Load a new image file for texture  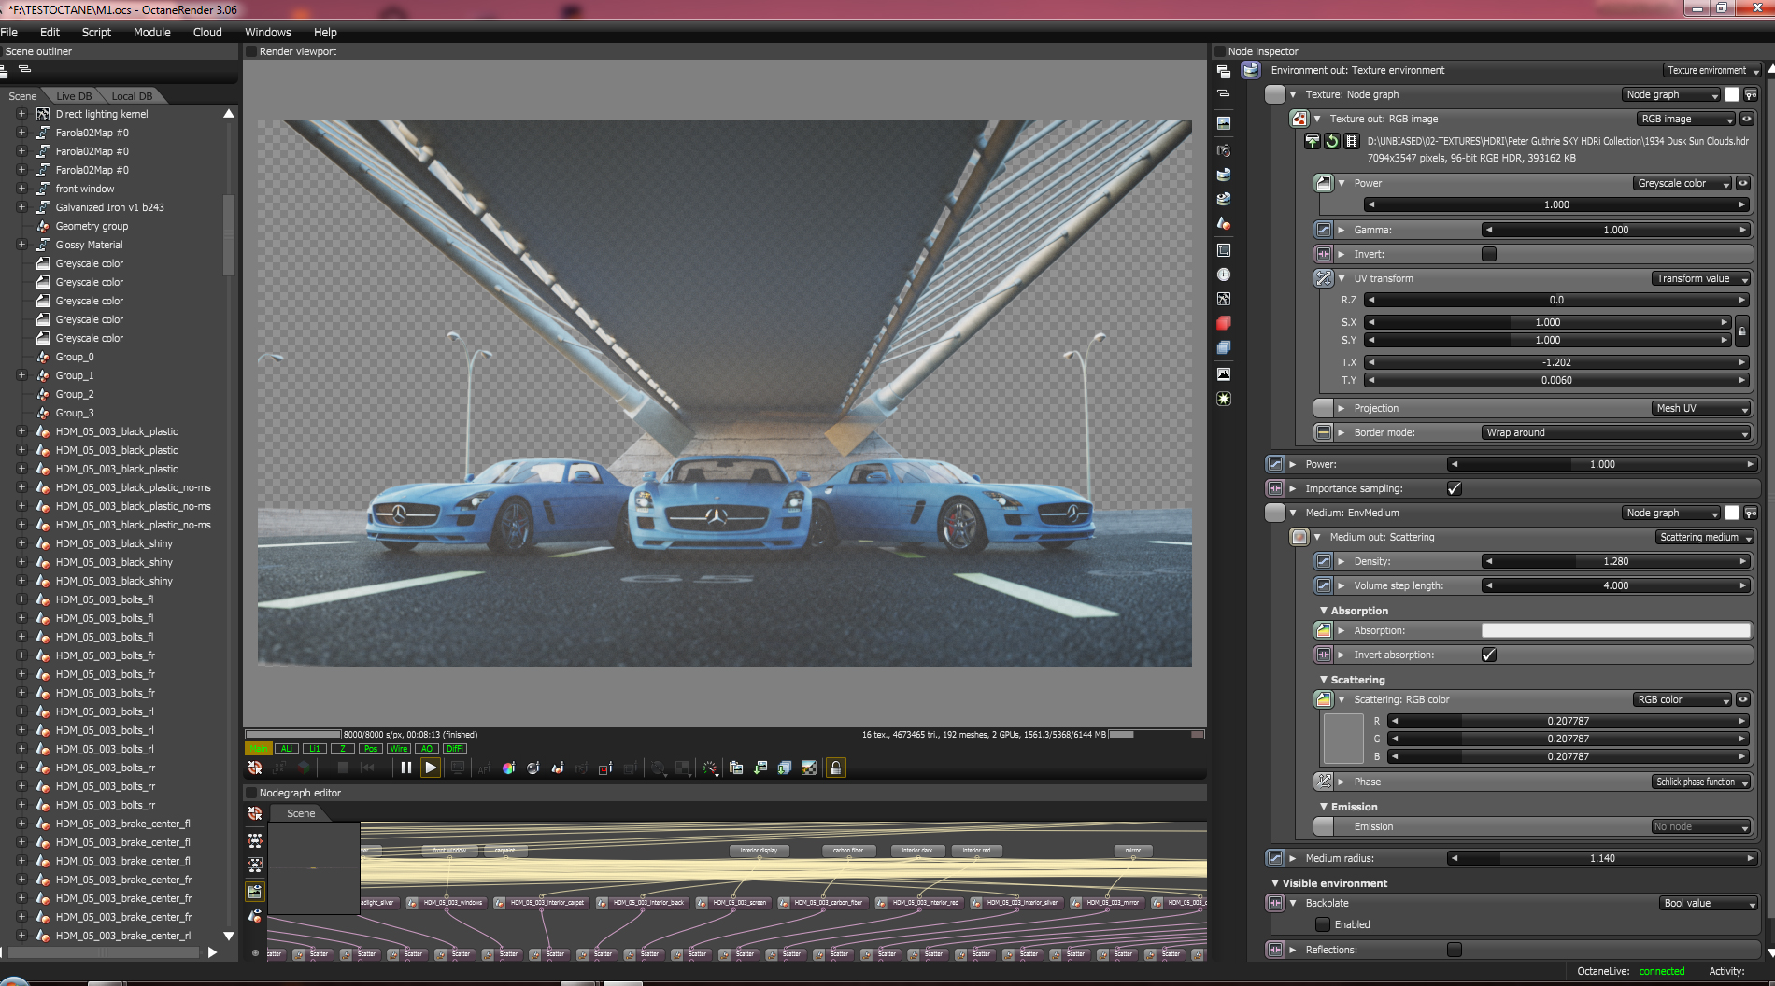pyautogui.click(x=1313, y=141)
